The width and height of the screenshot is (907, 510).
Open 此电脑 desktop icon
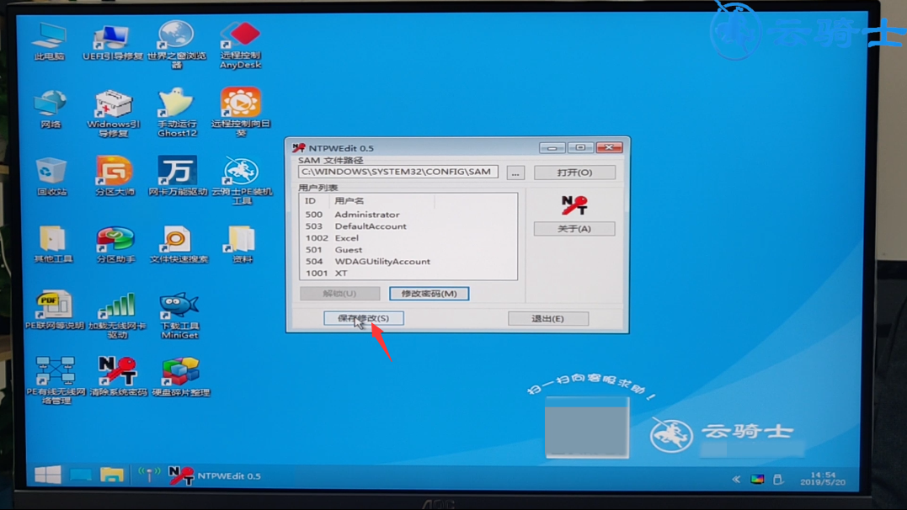click(x=50, y=40)
